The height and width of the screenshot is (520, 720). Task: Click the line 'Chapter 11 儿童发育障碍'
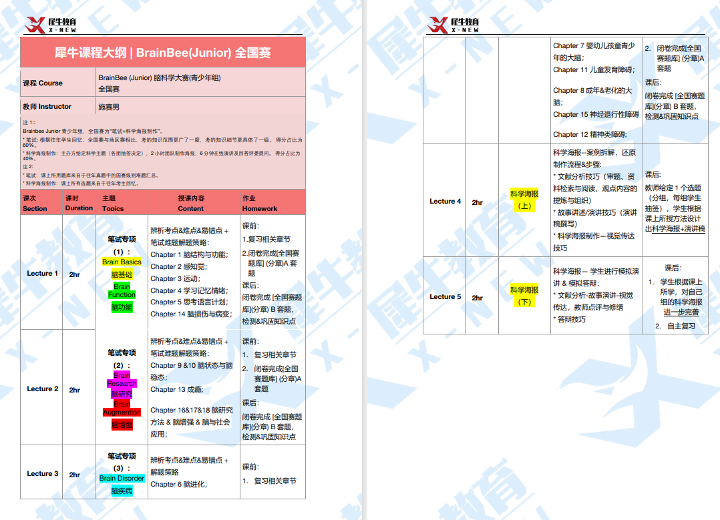[594, 70]
